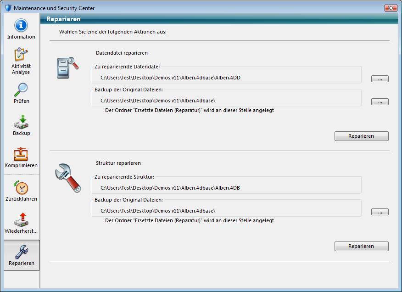Open the Backup page icon
The image size is (402, 292).
pos(21,122)
